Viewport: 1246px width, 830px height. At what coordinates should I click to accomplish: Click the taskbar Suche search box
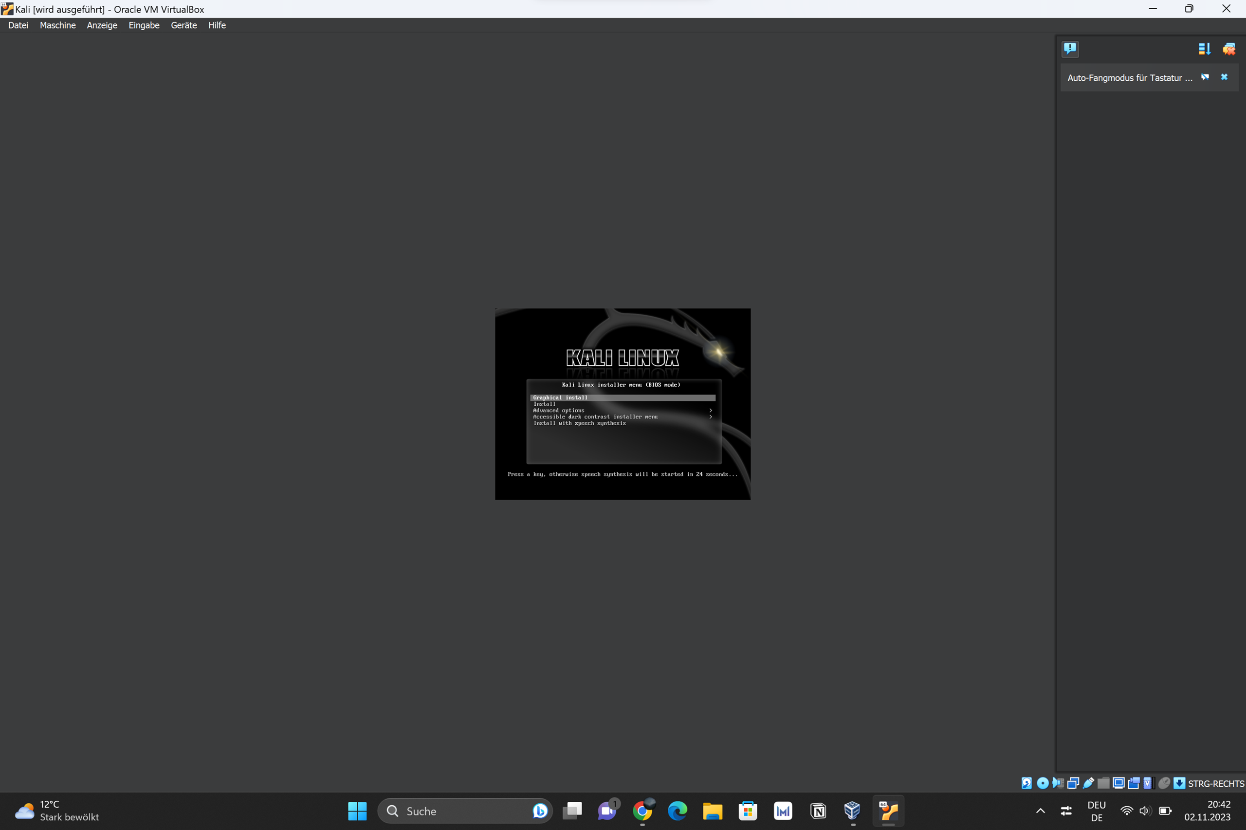coord(465,811)
